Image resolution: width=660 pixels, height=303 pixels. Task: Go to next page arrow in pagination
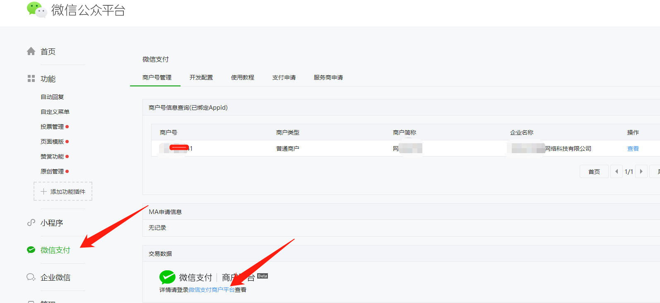[x=641, y=171]
